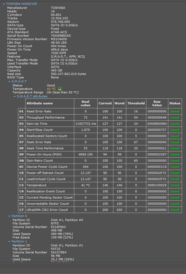This screenshot has height=274, width=186.
Task: Click the Real value column header
Action: coord(85,103)
